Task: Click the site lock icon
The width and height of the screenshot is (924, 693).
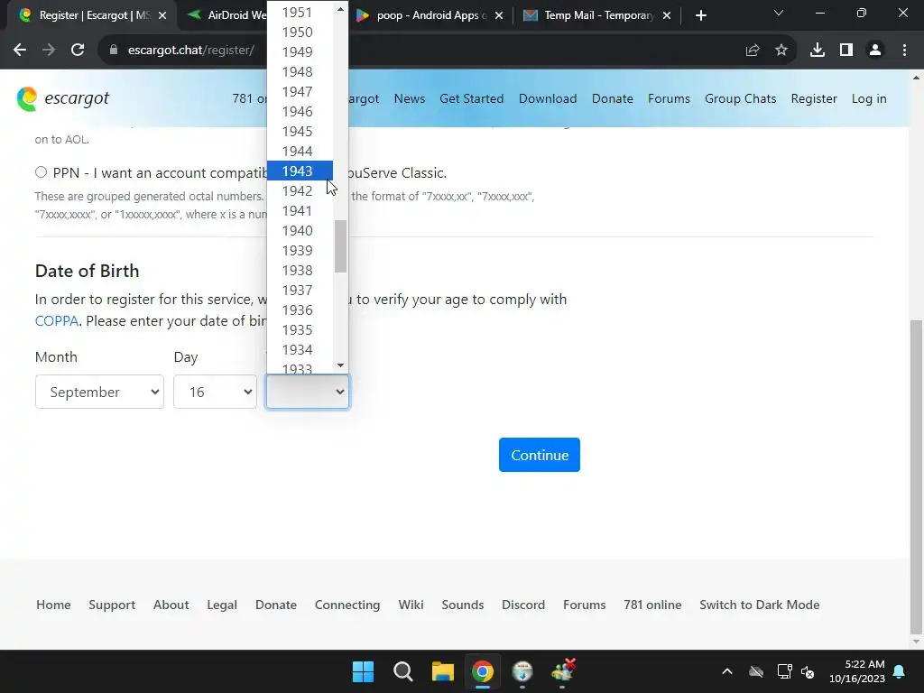Action: coord(114,51)
